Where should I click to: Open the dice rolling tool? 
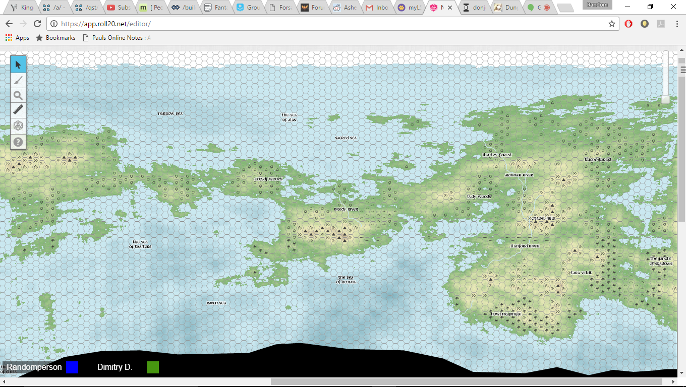click(x=18, y=125)
